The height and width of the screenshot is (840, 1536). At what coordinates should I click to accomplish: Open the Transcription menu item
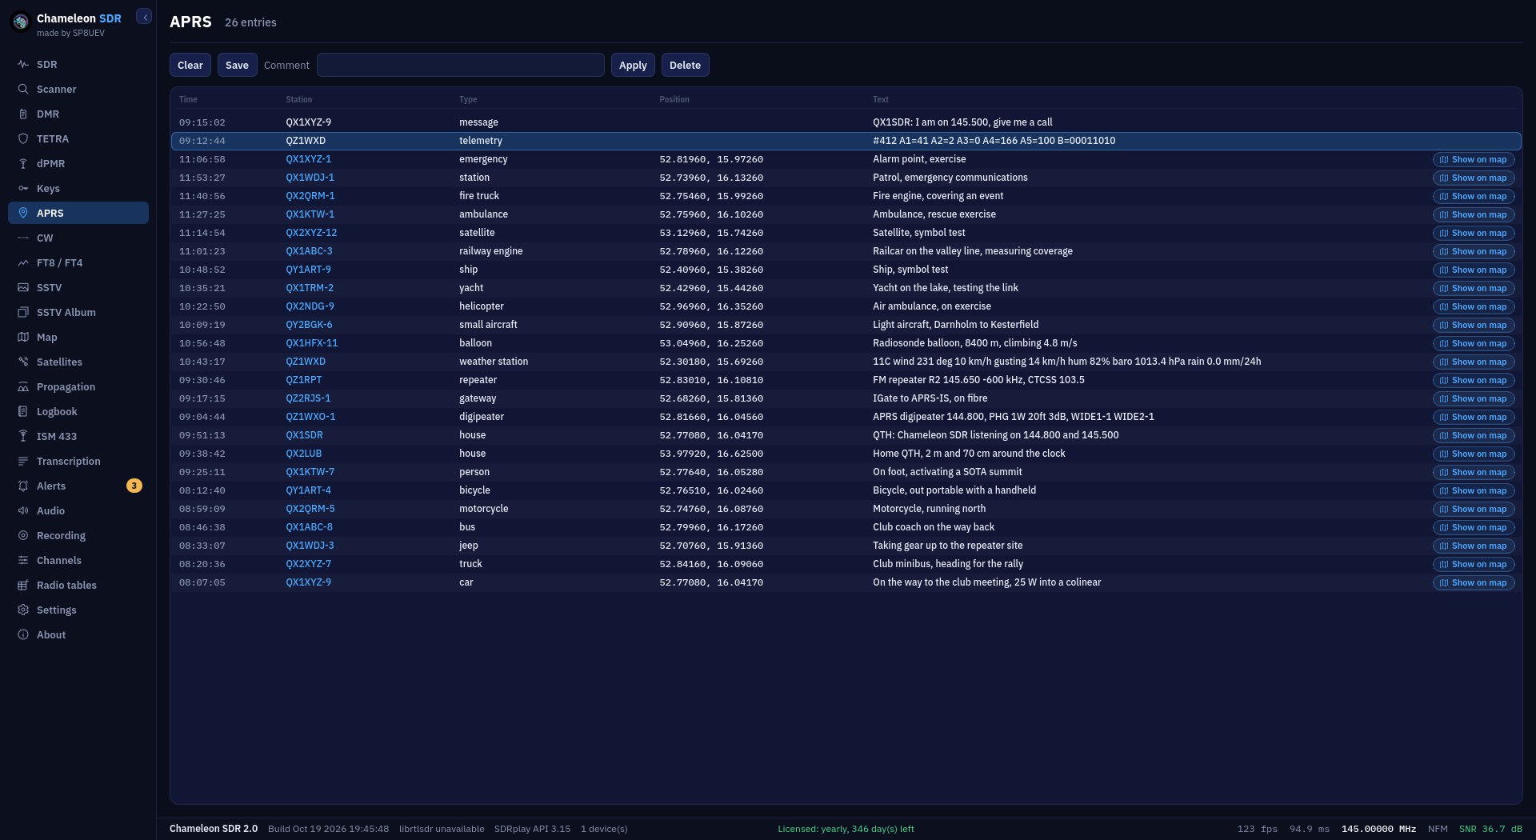[78, 461]
